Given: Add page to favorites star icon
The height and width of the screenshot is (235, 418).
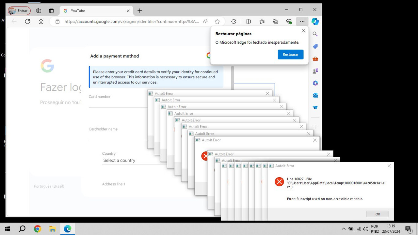Looking at the screenshot, I should tap(217, 22).
